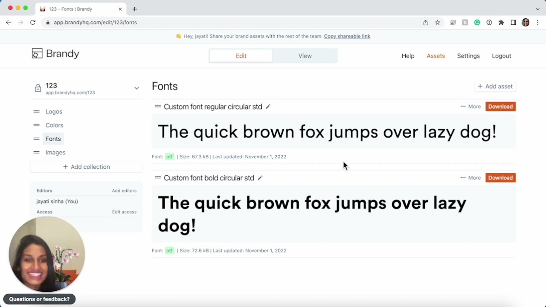Screen dimensions: 546x307
Task: Click Copy shareable link
Action: click(x=347, y=36)
